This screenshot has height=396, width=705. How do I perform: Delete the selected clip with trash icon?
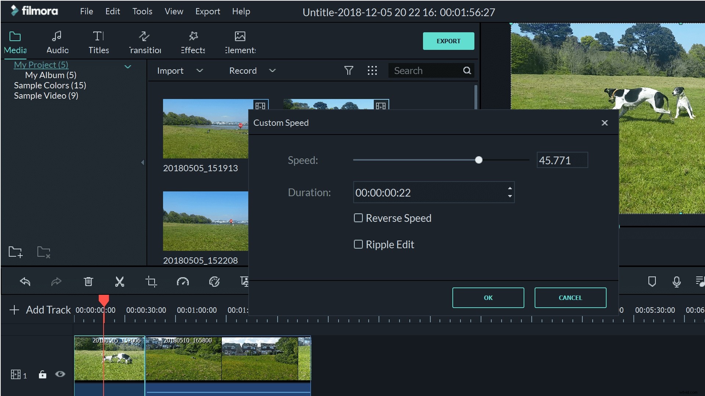[88, 282]
